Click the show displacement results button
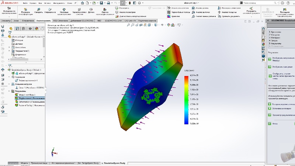The image size is (295, 166). click(270, 67)
